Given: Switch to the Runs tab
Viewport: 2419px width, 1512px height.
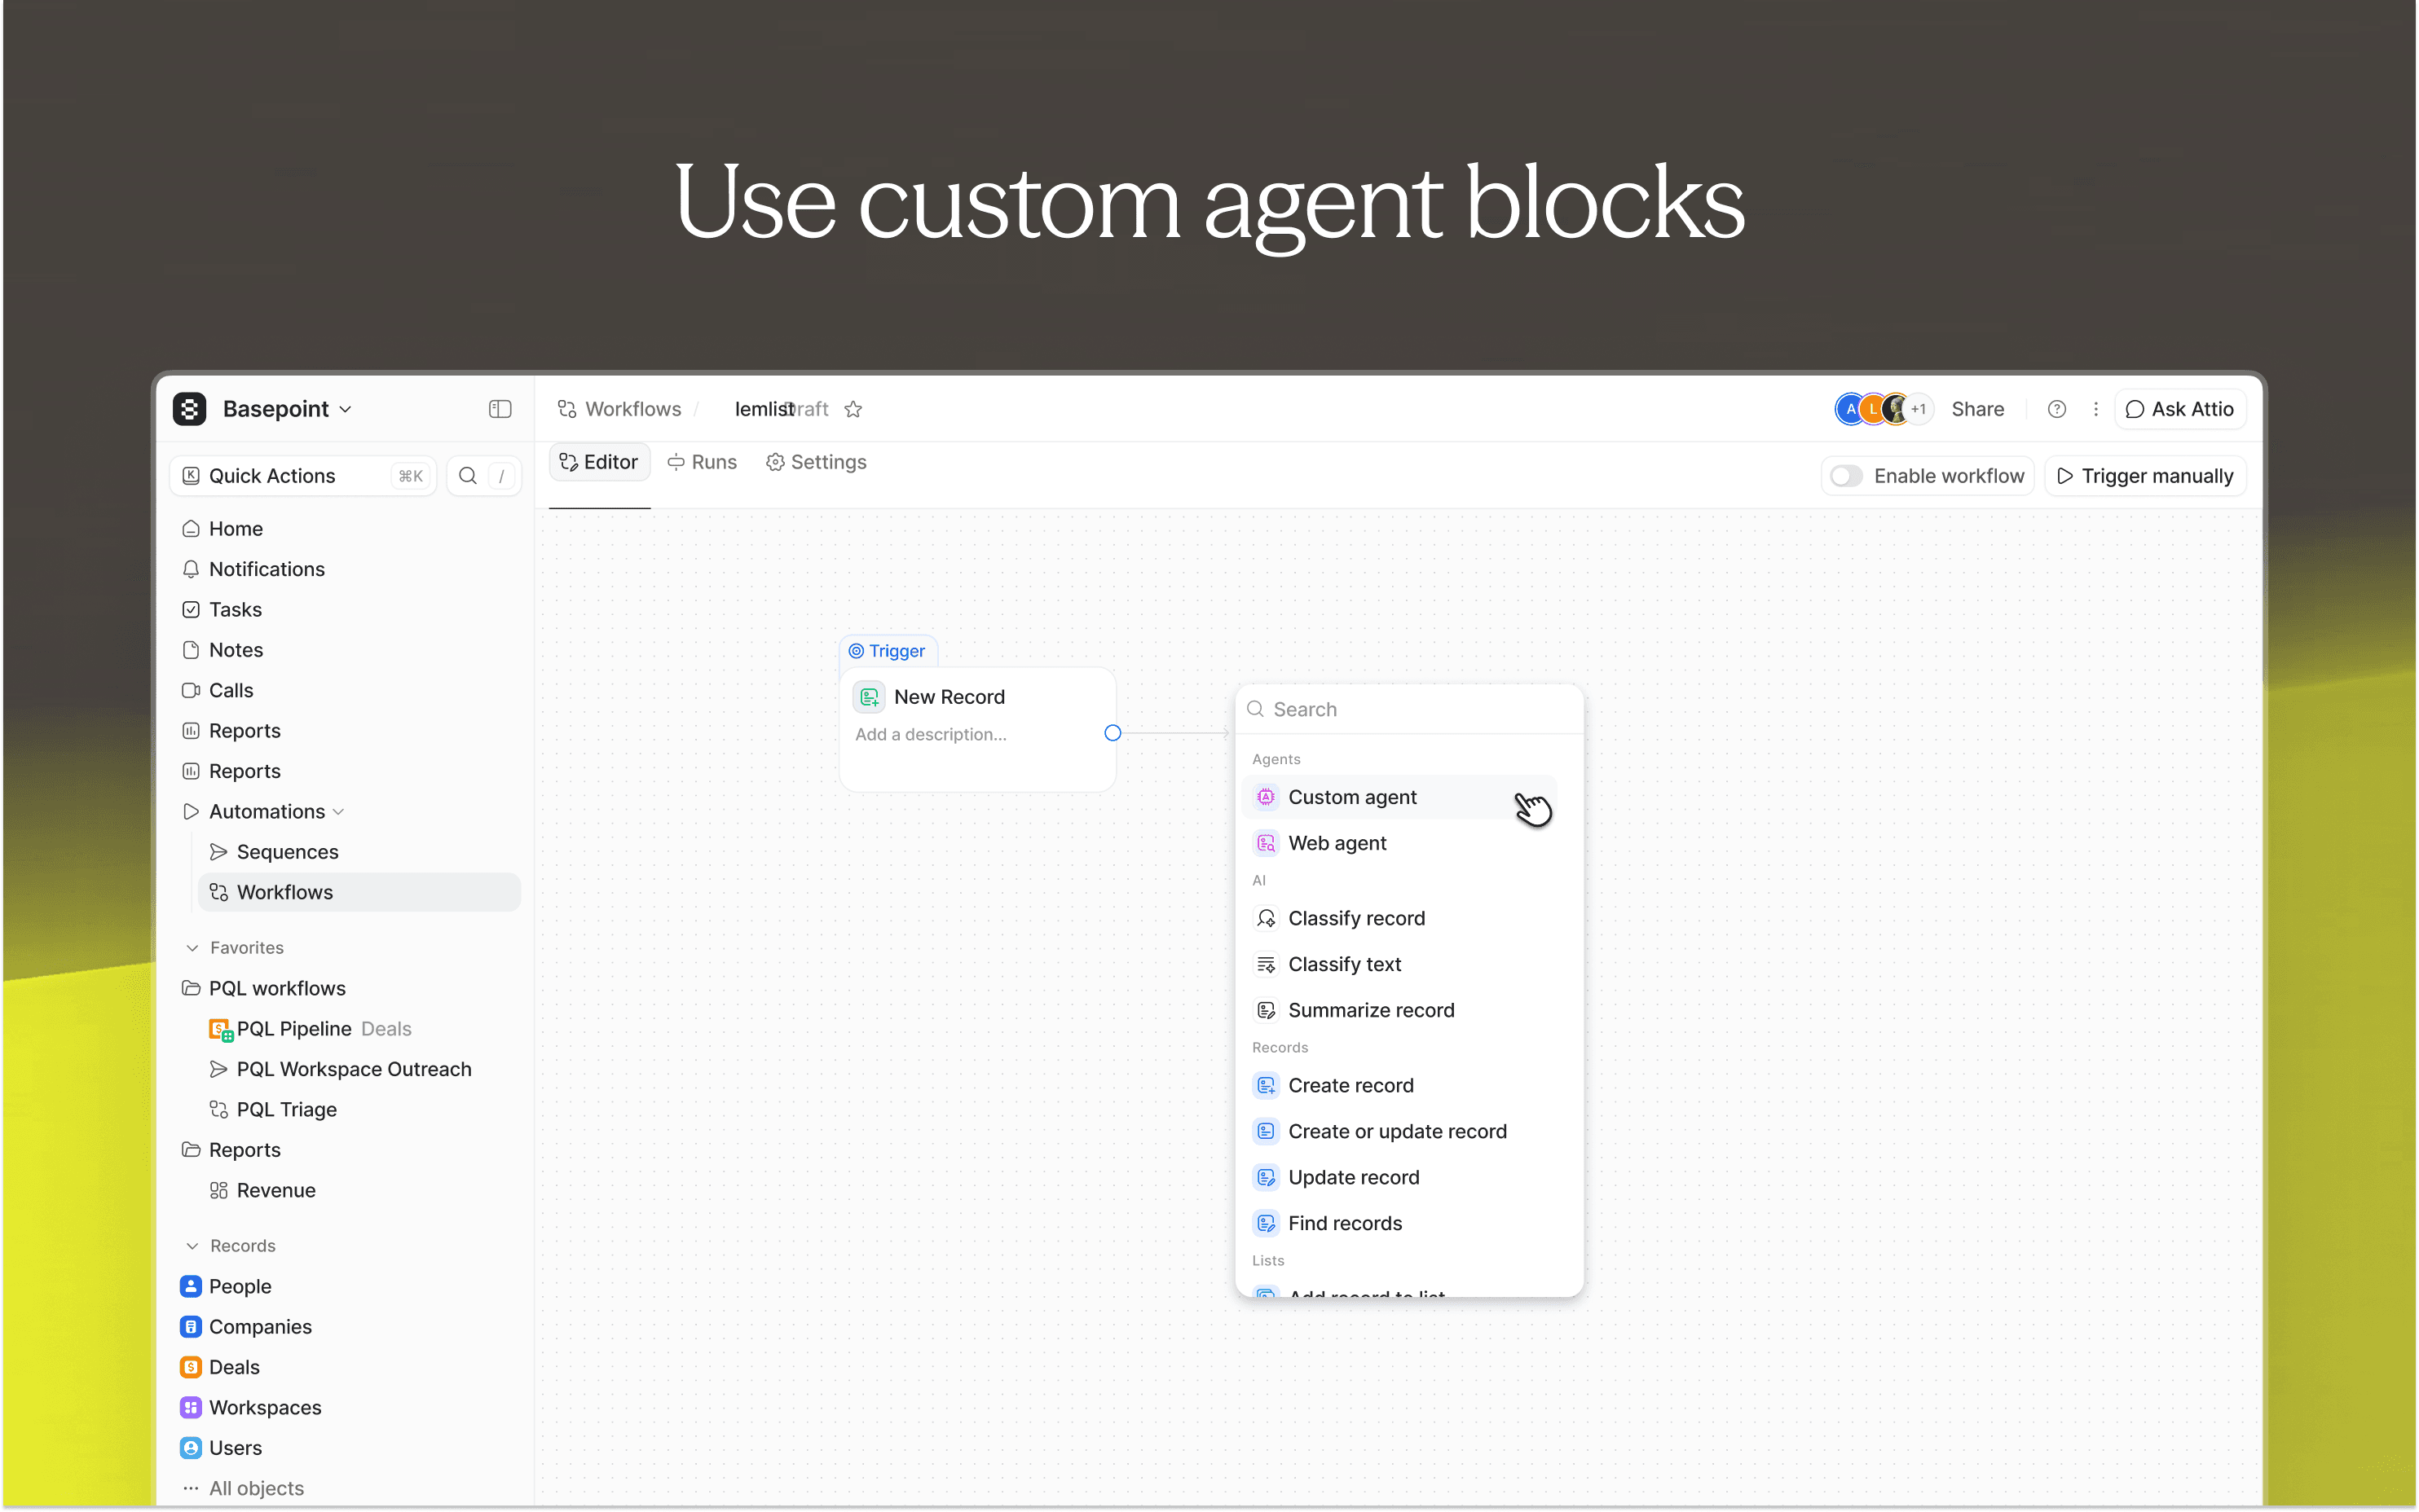Looking at the screenshot, I should point(703,462).
